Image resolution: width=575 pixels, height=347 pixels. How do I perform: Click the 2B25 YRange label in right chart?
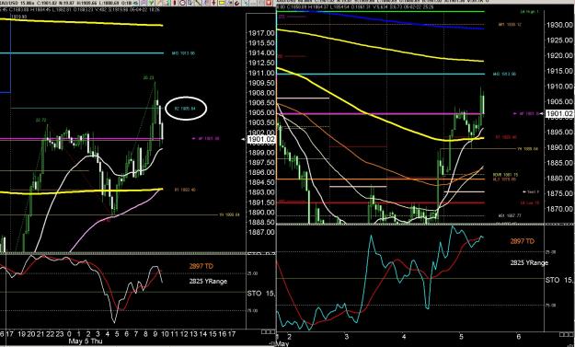click(x=529, y=262)
